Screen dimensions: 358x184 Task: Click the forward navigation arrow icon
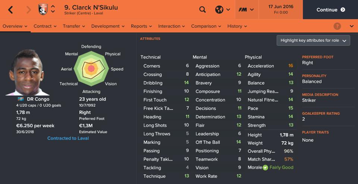pos(29,10)
